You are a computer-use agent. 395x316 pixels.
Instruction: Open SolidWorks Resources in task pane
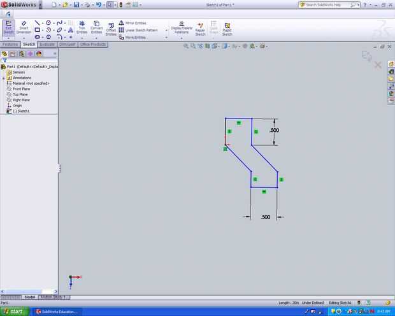[391, 64]
